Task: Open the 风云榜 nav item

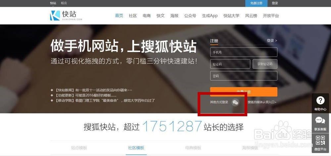Action: [x=251, y=16]
